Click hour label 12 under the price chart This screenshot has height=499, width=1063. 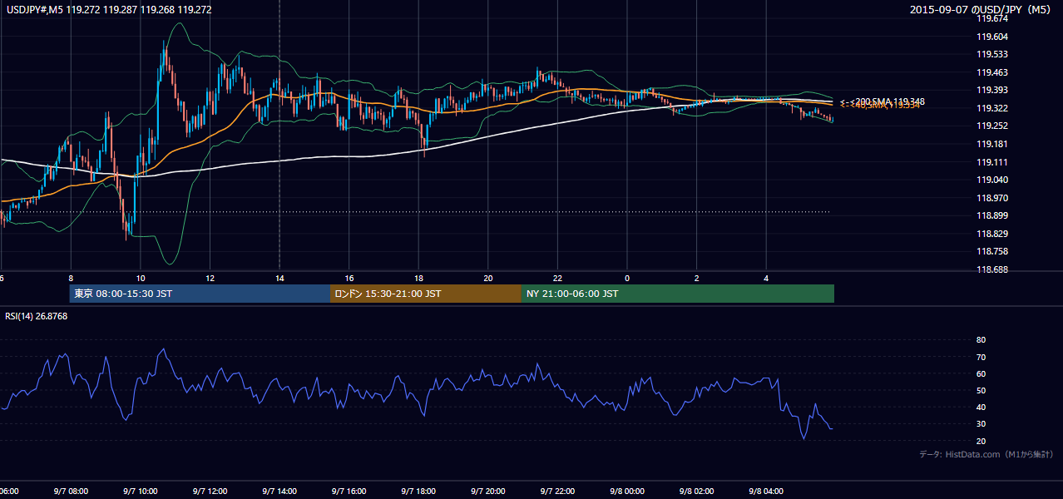click(210, 279)
